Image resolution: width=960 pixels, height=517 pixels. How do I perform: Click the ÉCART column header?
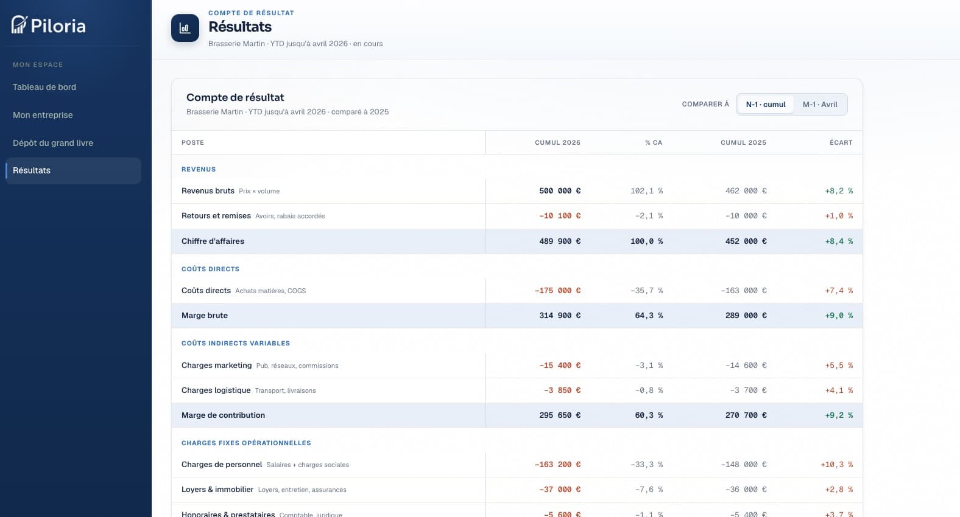(x=841, y=142)
